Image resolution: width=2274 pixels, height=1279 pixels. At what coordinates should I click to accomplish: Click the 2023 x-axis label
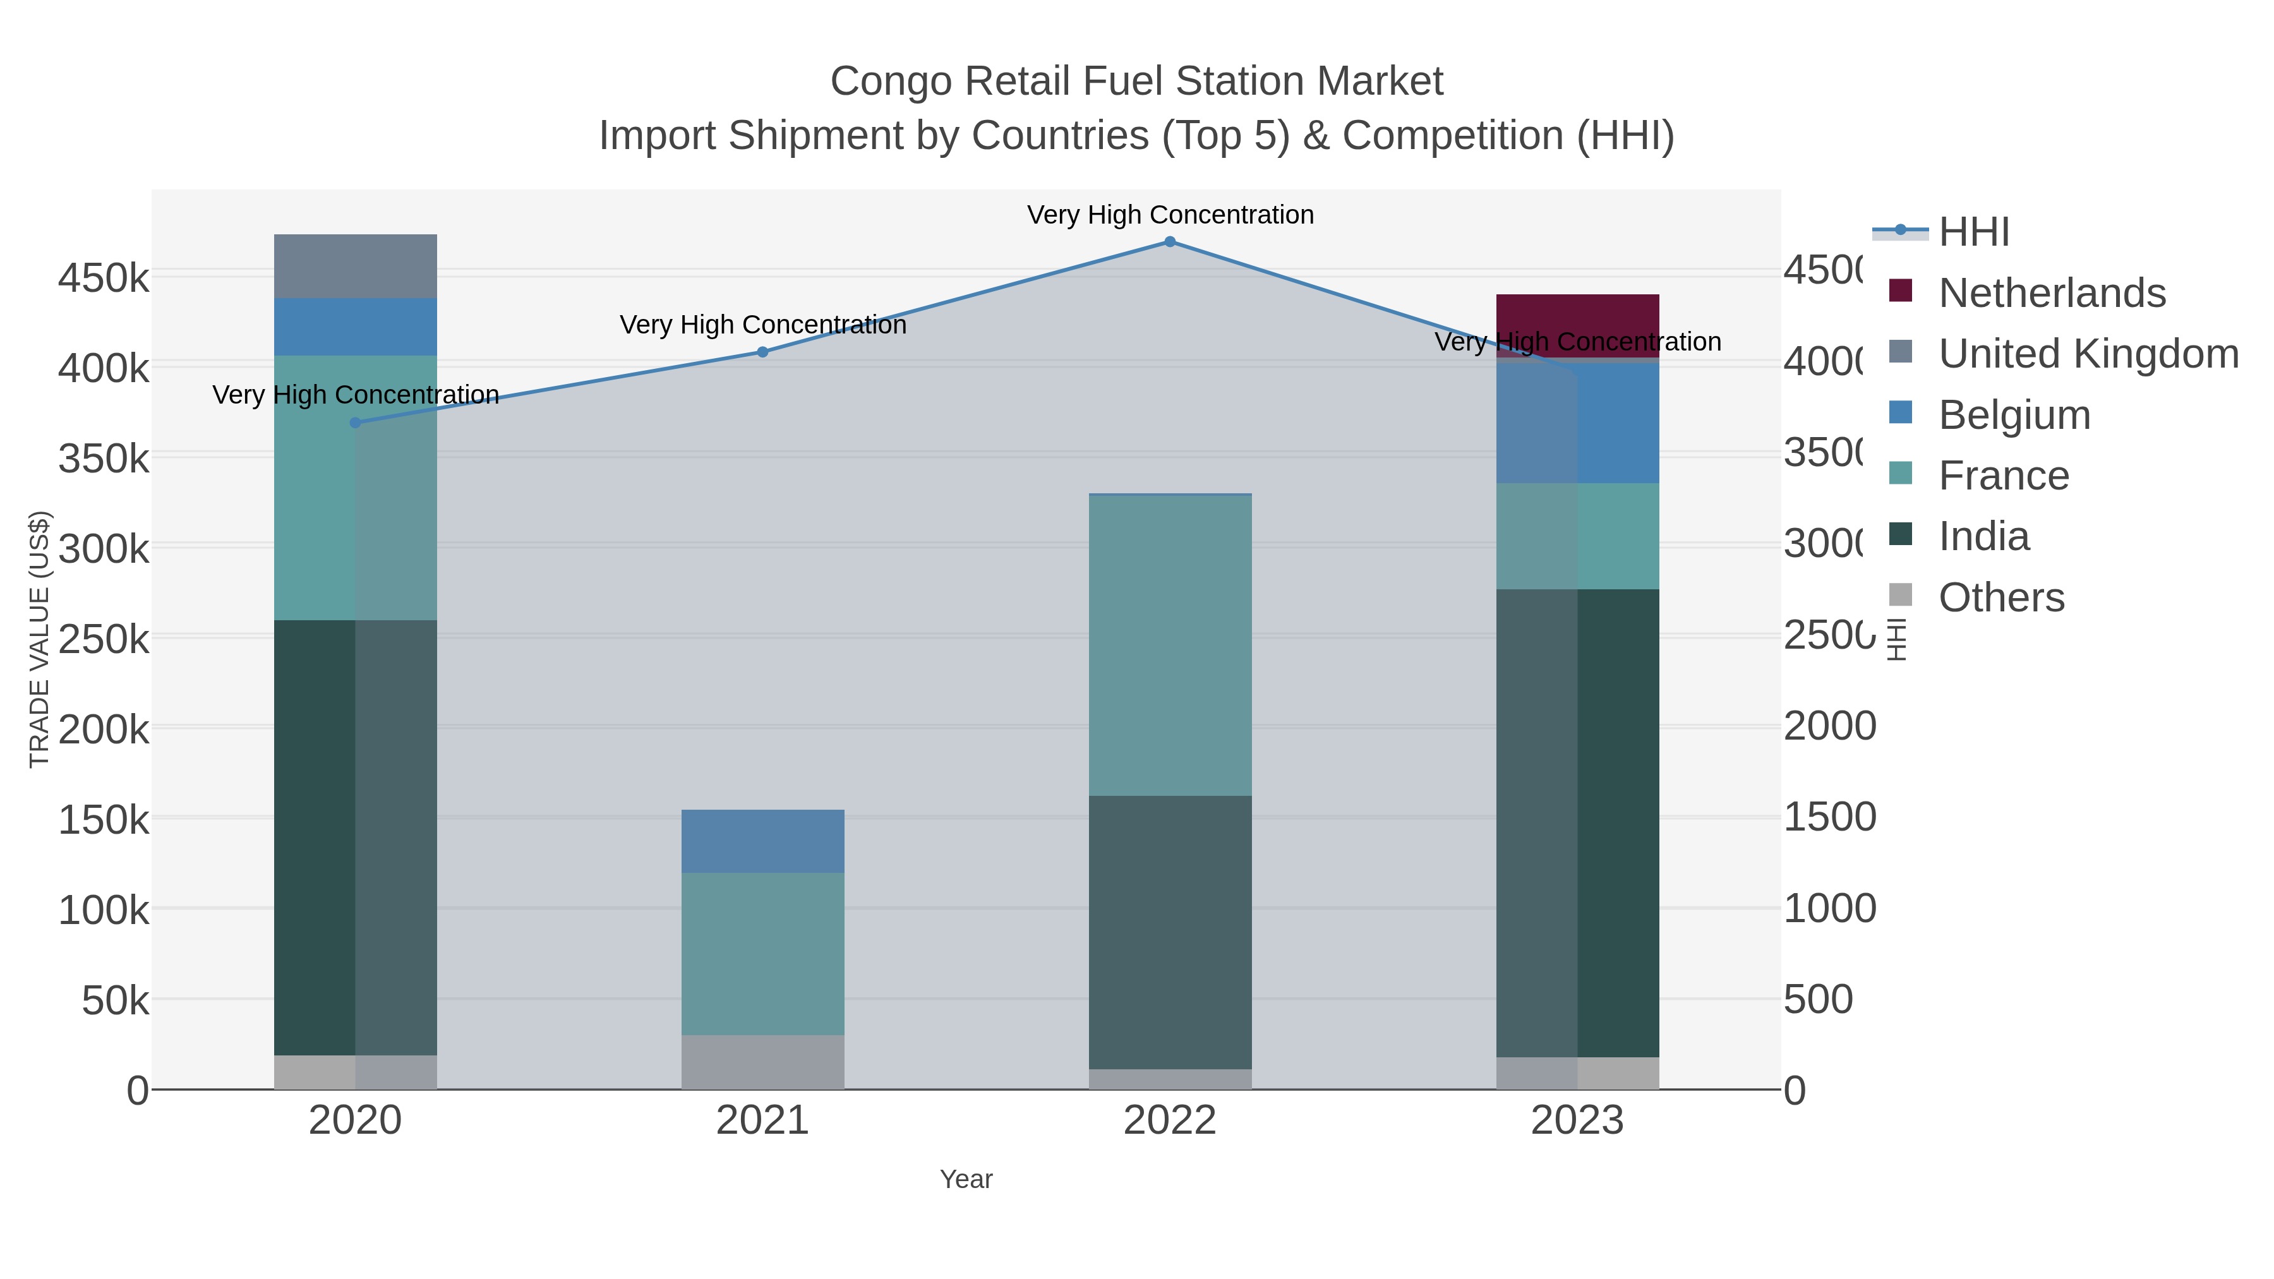pos(1577,1121)
